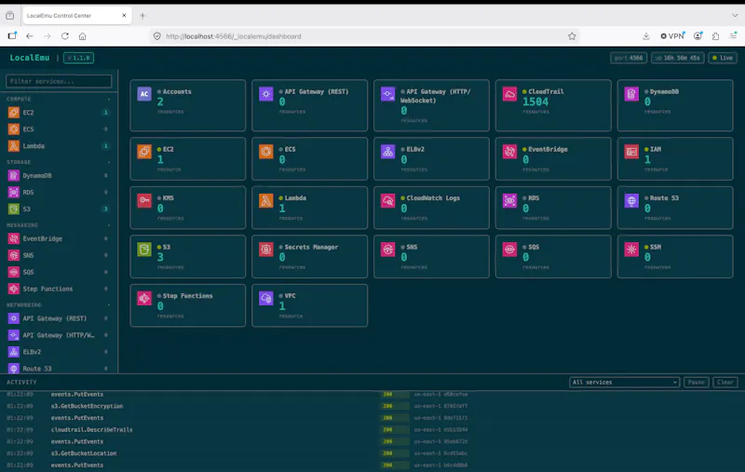
Task: Click the port 4566 badge
Action: (629, 58)
